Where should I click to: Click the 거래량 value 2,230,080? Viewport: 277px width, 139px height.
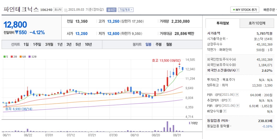[180, 21]
